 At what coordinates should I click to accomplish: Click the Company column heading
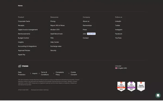click(x=86, y=17)
